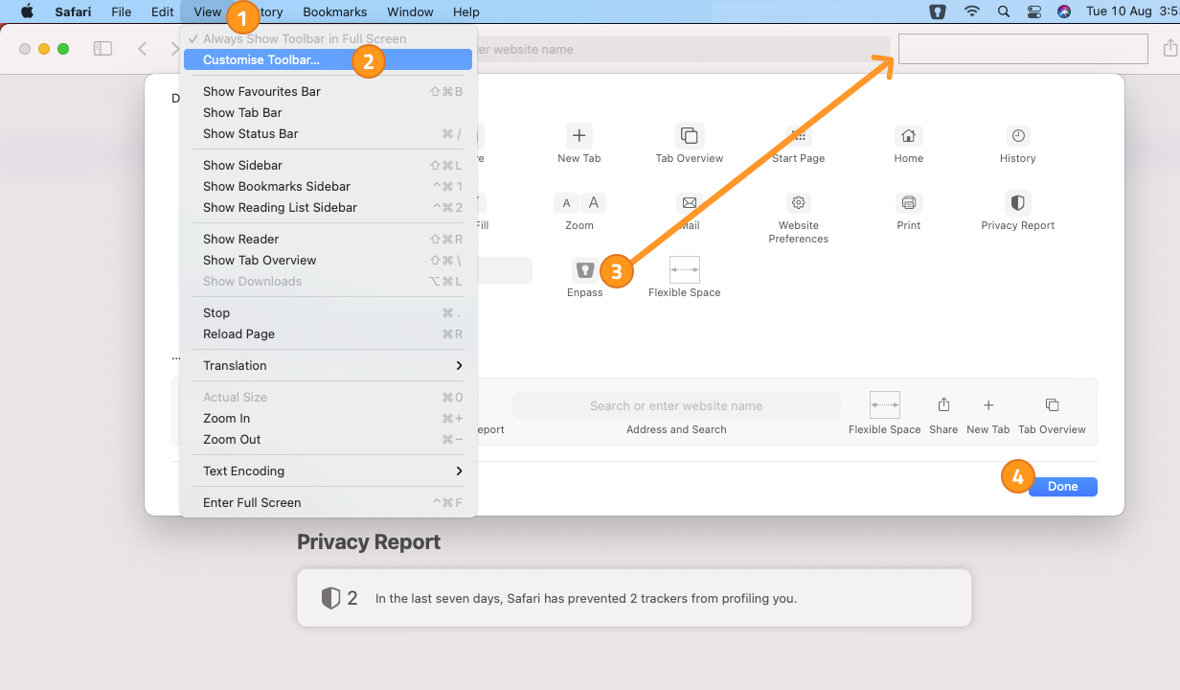This screenshot has height=690, width=1180.
Task: Choose Customise Toolbar… from the View menu
Action: 329,59
